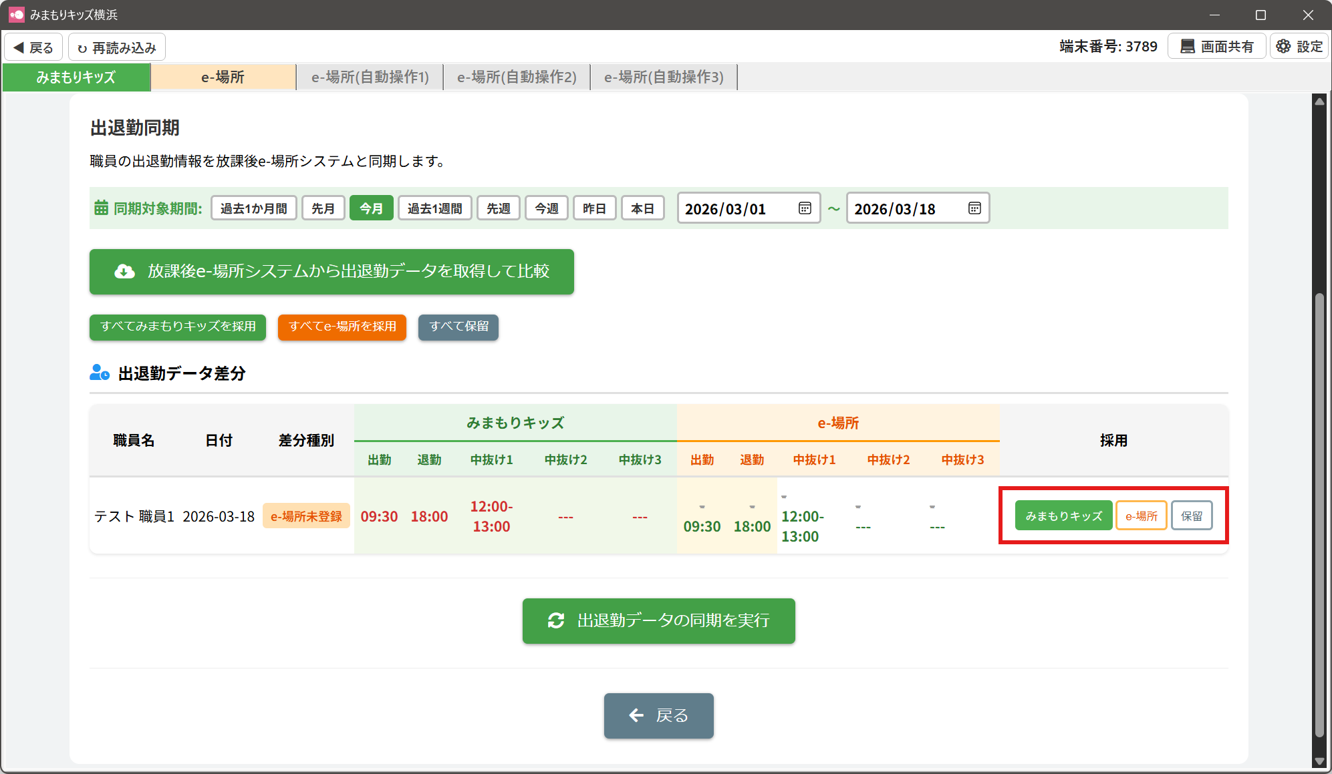Click the gear settings icon

1283,47
